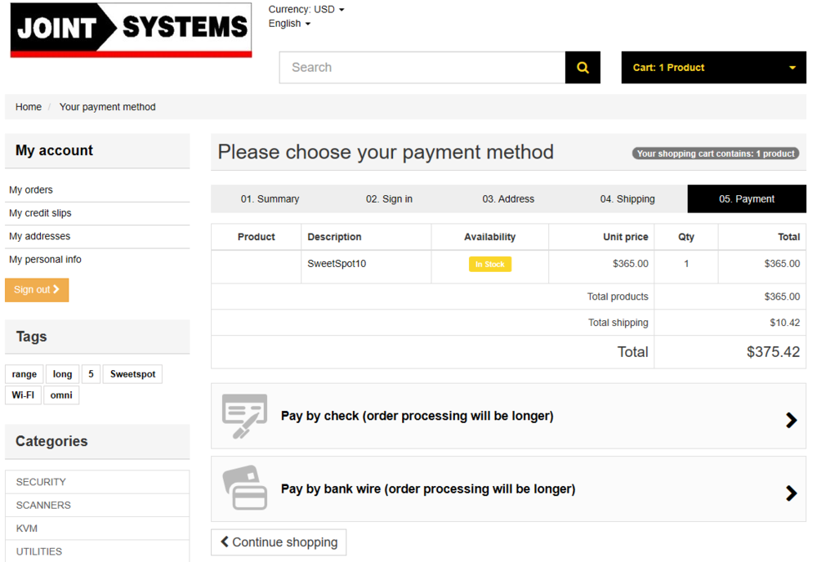Screen dimensions: 817x562
Task: Open the SECURITY category
Action: (x=41, y=481)
